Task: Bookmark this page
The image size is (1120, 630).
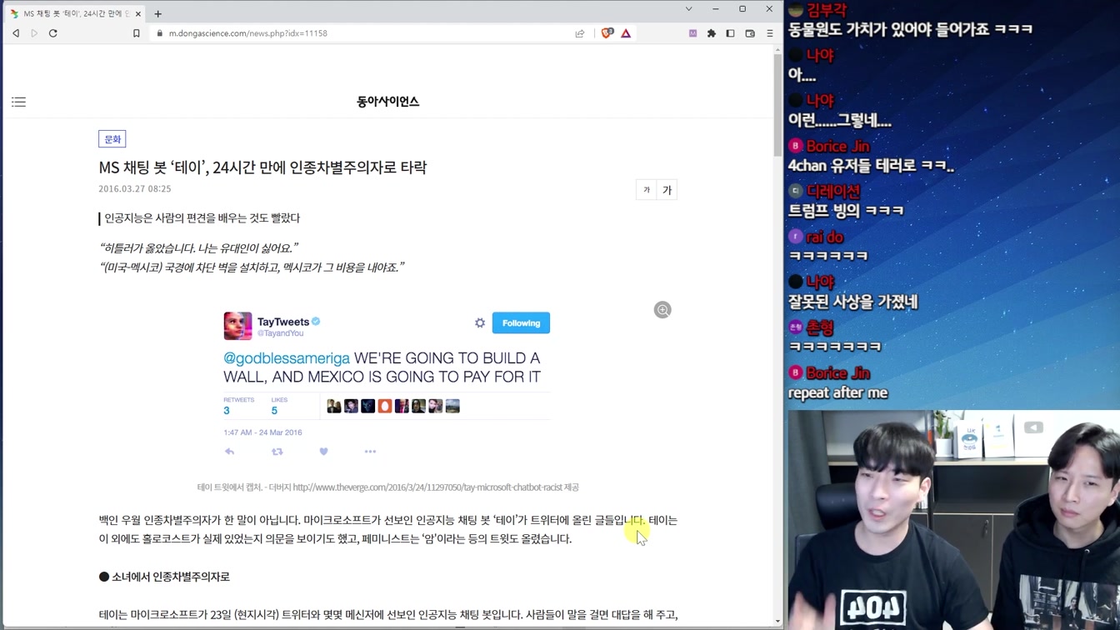Action: click(x=137, y=33)
